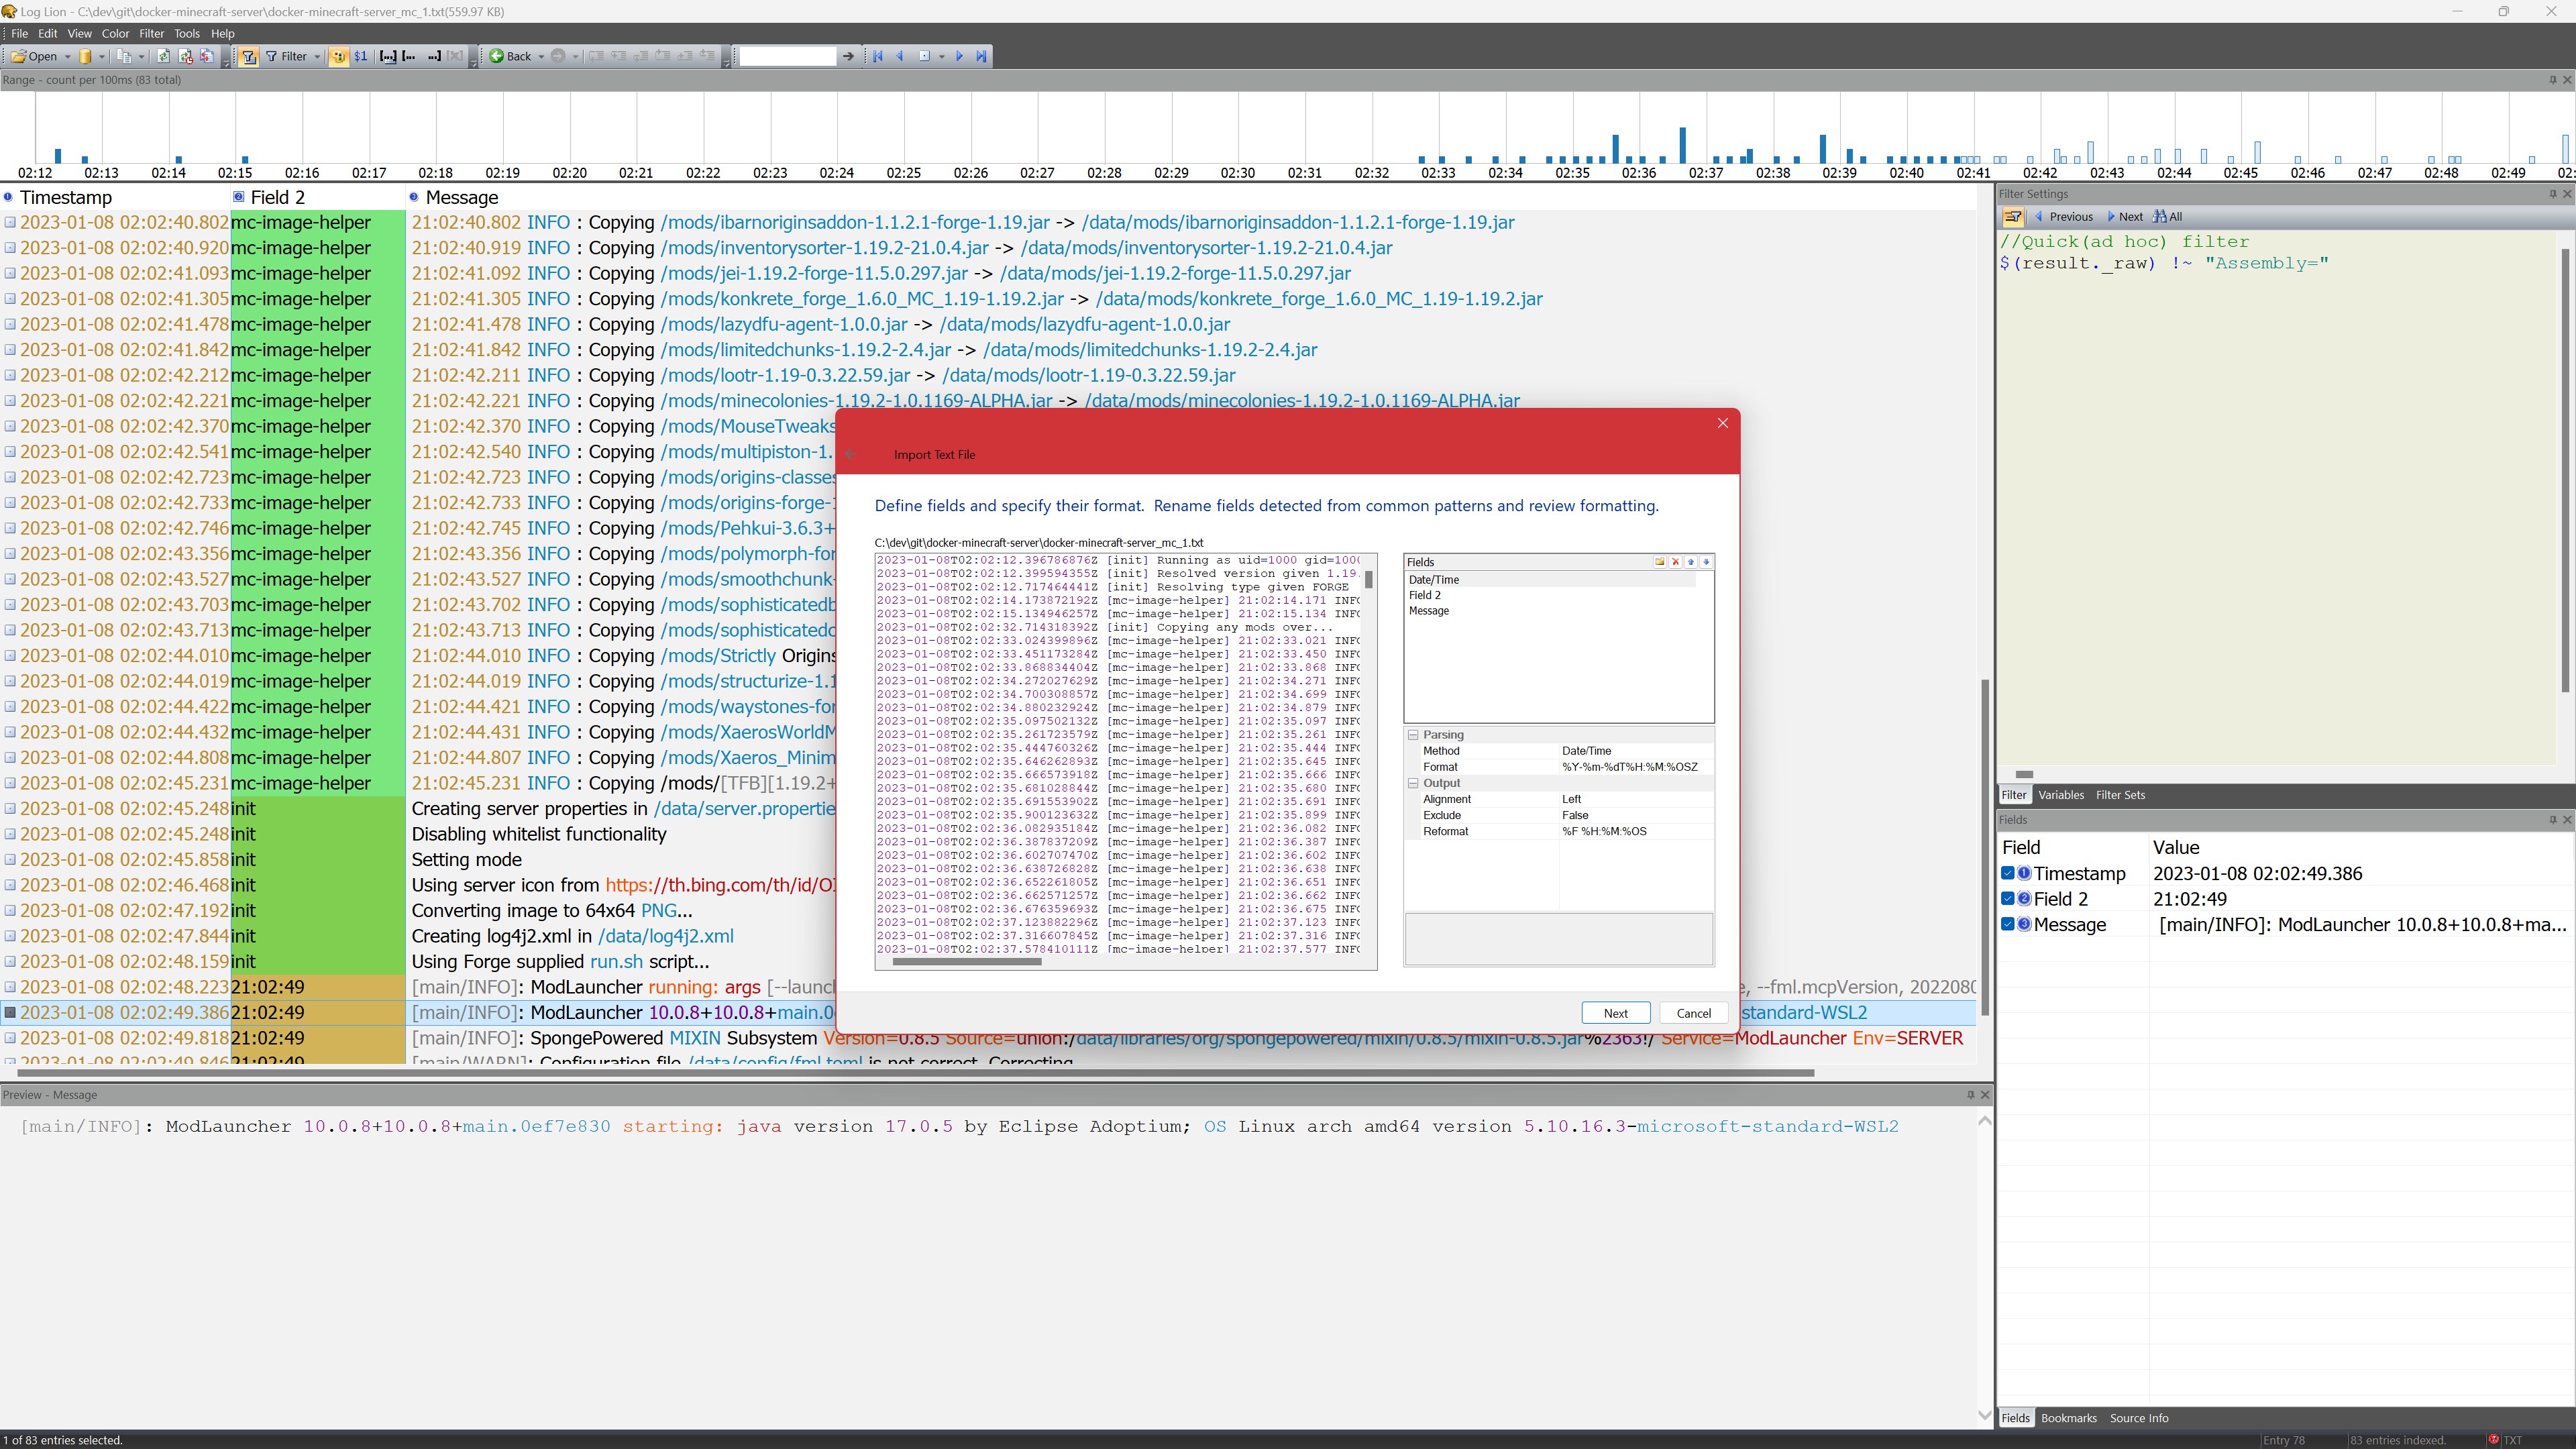Click the highlighted filter toggle icon in toolbar

pos(250,56)
